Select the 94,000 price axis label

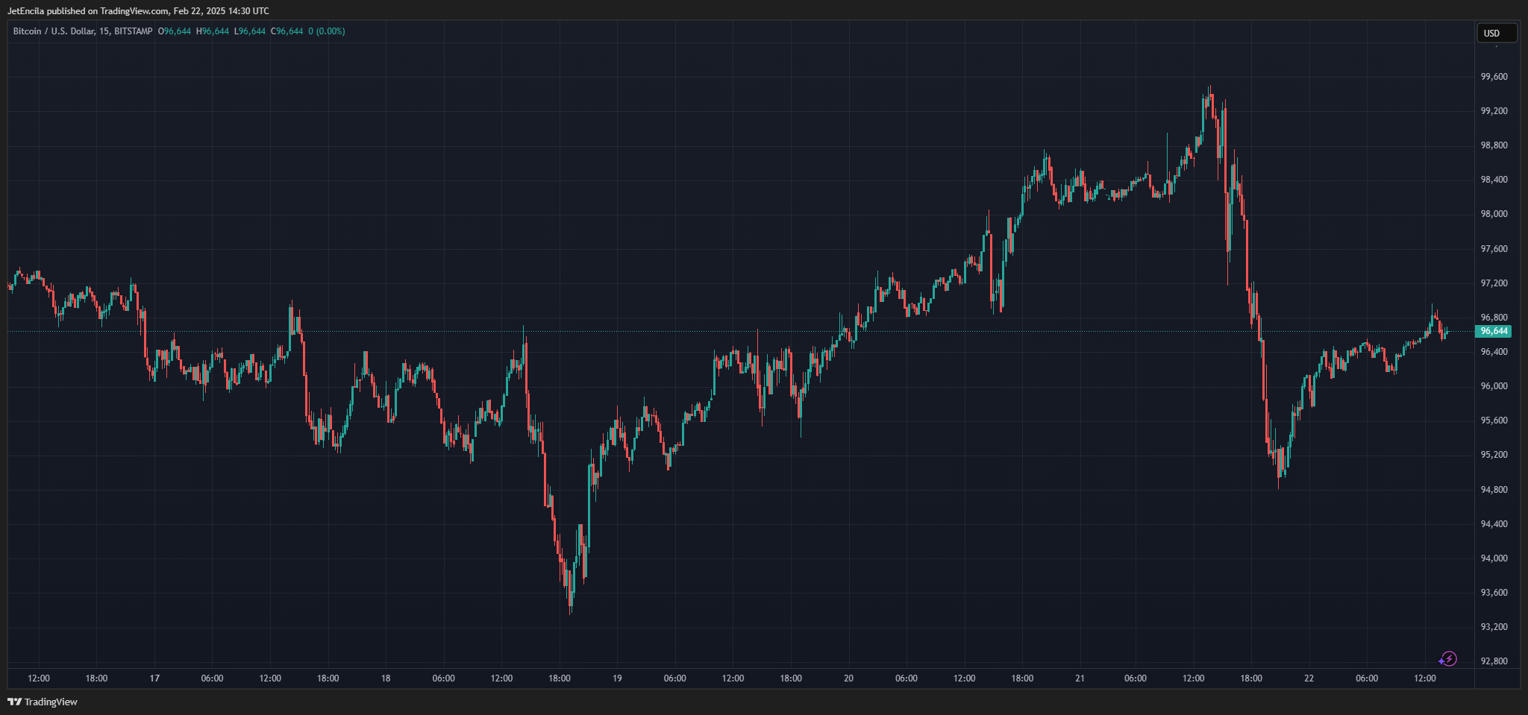(x=1494, y=558)
